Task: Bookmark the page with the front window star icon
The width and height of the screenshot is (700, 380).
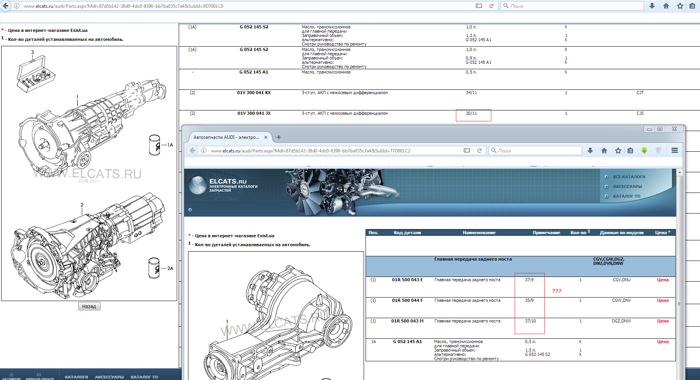Action: (x=618, y=151)
